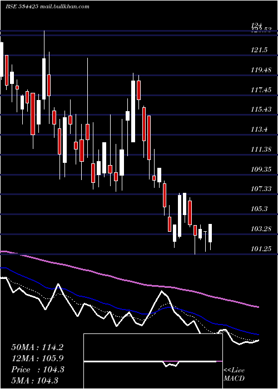Click the 111.38 price axis label

point(261,149)
